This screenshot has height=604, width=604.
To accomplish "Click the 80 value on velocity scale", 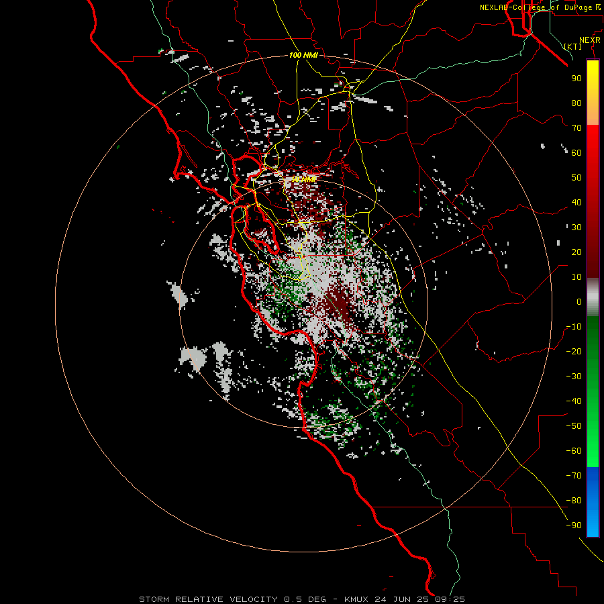I will click(576, 103).
